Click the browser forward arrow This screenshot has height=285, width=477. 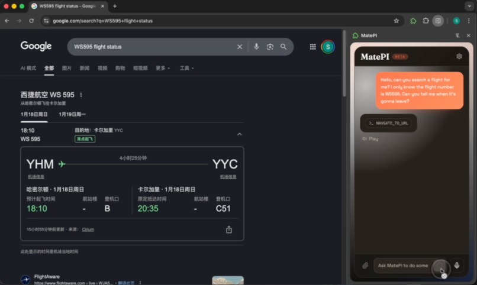pyautogui.click(x=19, y=21)
